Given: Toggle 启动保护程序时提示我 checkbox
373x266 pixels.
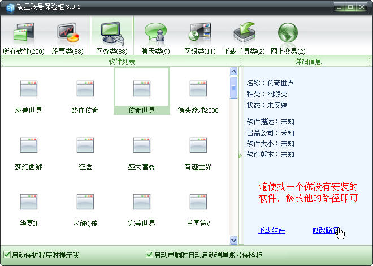Looking at the screenshot, I should click(x=7, y=255).
